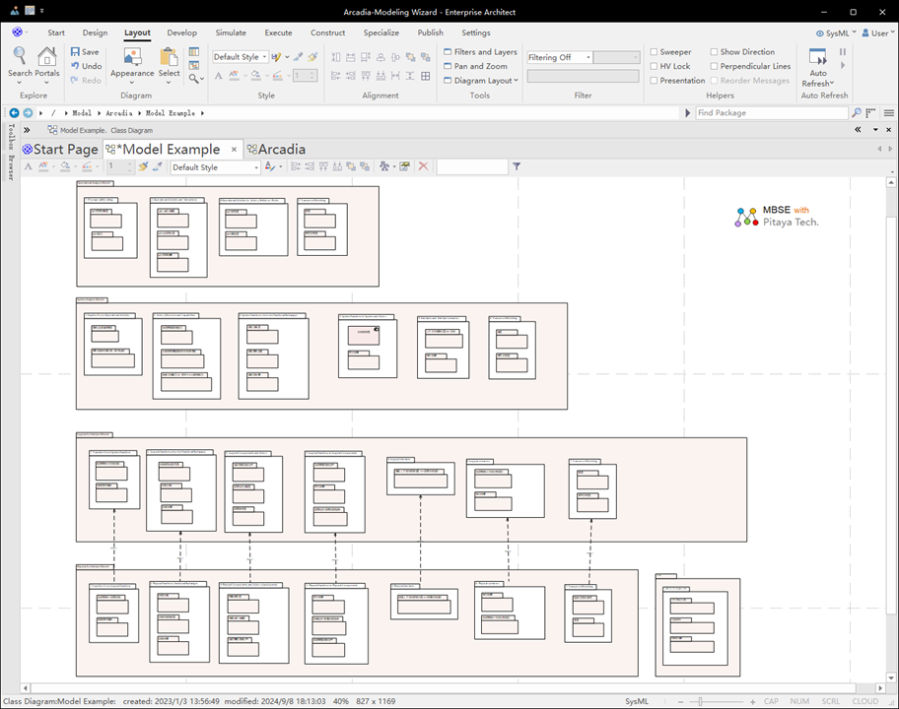This screenshot has width=899, height=709.
Task: Click ribbon text color icon
Action: (233, 76)
